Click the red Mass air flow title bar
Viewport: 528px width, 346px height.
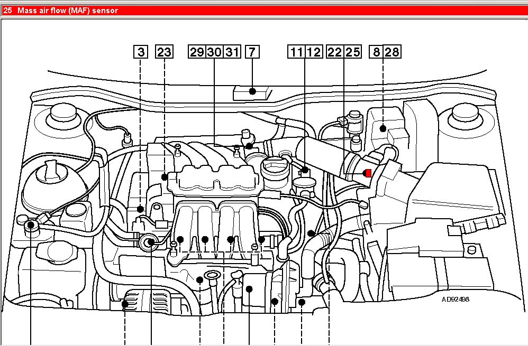[x=264, y=10]
